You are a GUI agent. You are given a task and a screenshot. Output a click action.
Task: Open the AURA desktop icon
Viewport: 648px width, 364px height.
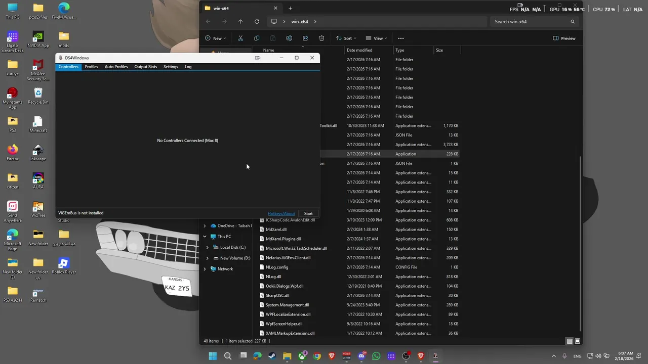click(x=38, y=181)
